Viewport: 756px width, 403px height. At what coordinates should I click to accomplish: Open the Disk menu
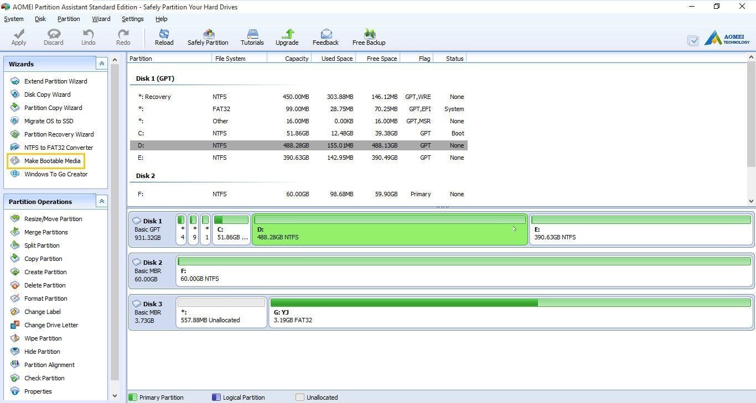point(40,19)
